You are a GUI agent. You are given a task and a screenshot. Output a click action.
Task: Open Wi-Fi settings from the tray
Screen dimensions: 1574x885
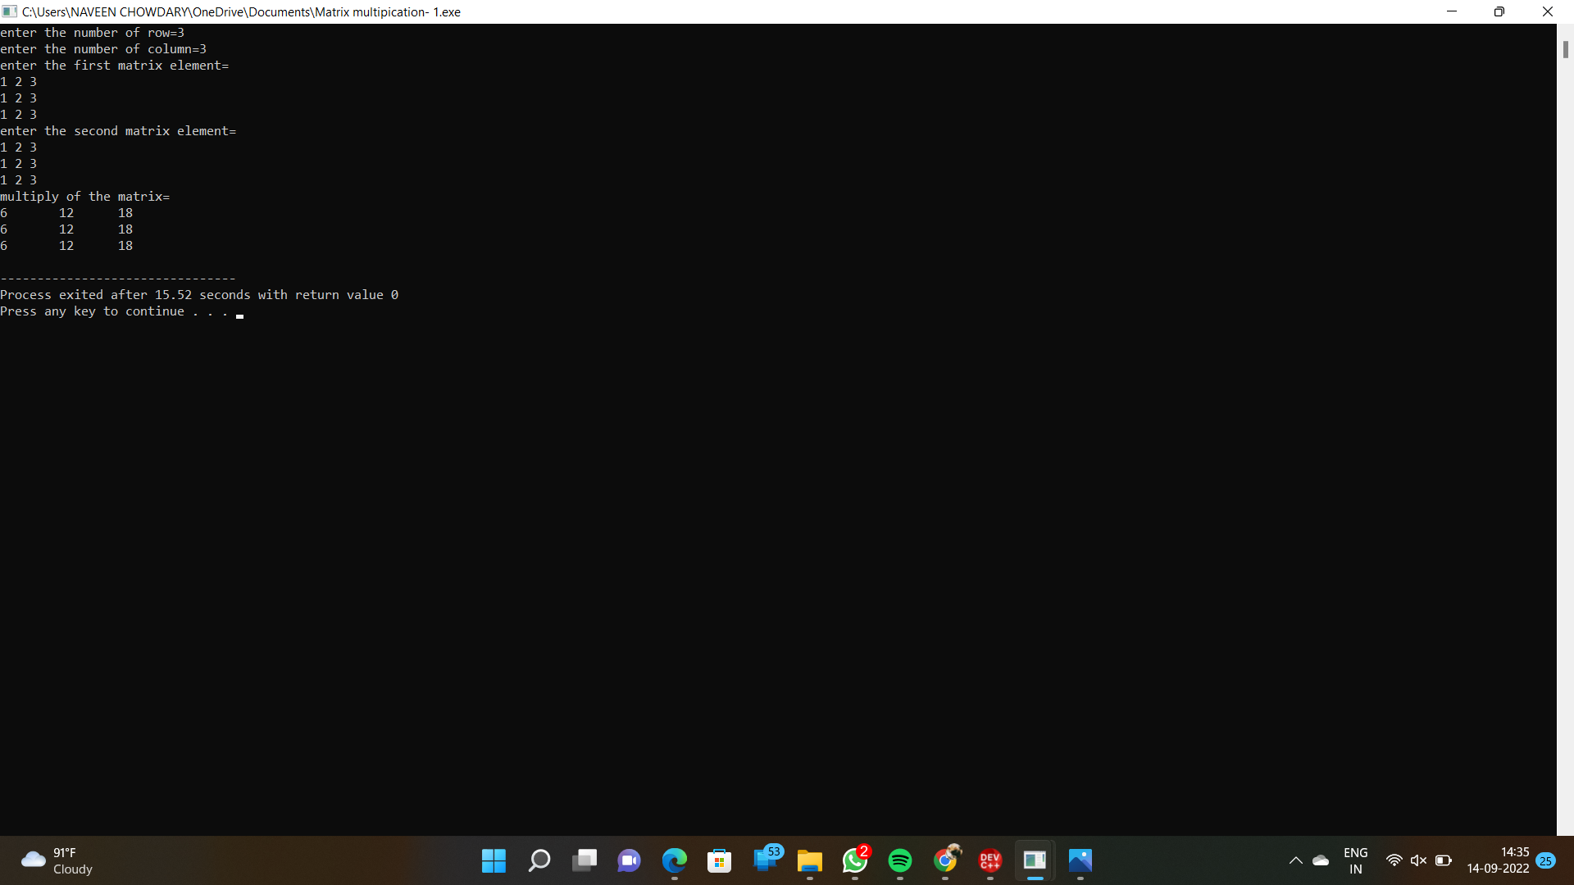[1395, 860]
